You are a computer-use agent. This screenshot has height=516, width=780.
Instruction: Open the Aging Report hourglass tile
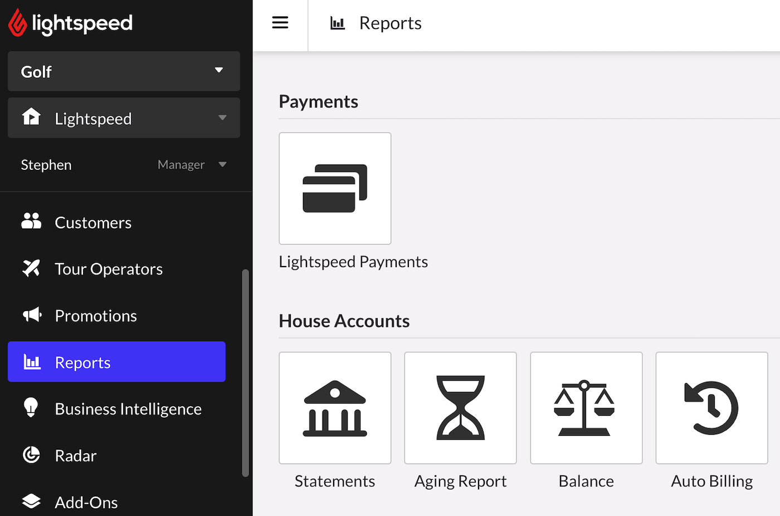pos(460,408)
